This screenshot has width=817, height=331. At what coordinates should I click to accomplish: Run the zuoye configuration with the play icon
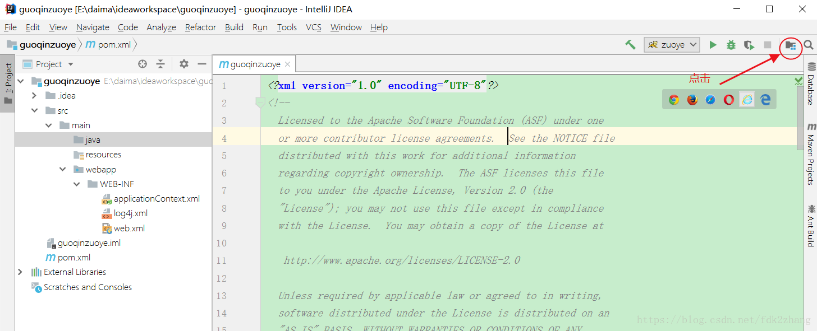[713, 45]
